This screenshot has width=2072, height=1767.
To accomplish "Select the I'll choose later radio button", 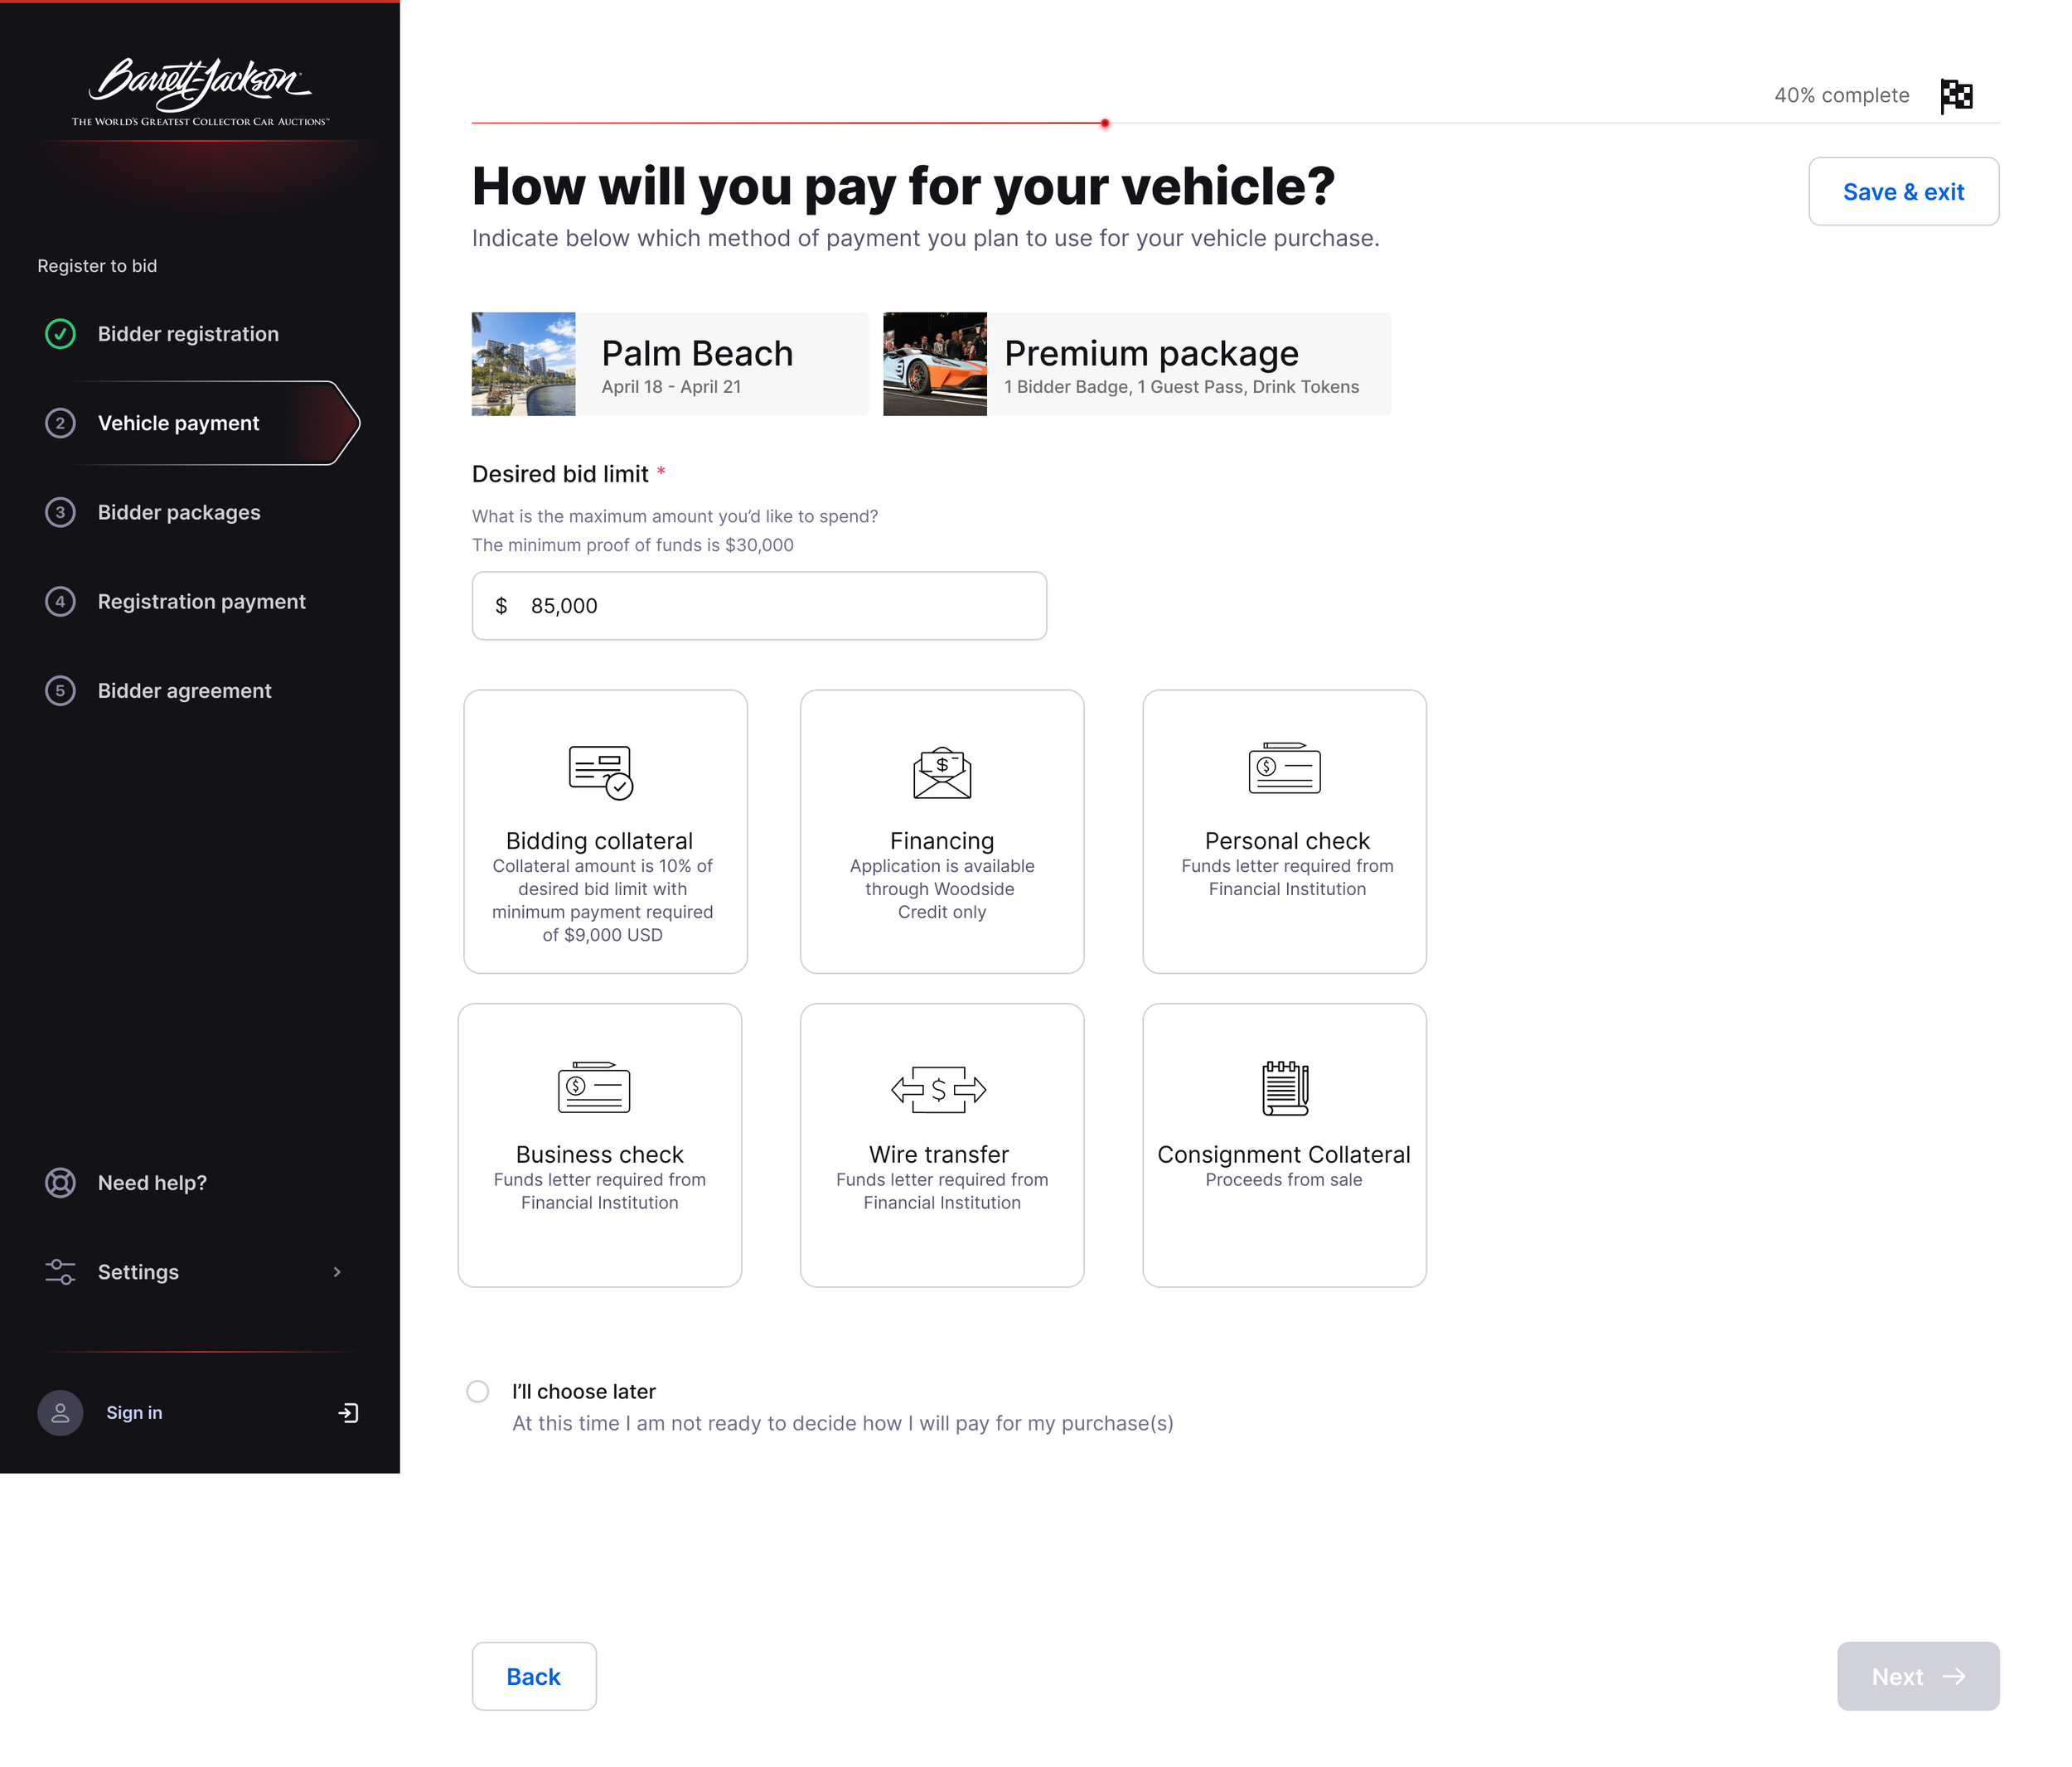I will (x=478, y=1392).
